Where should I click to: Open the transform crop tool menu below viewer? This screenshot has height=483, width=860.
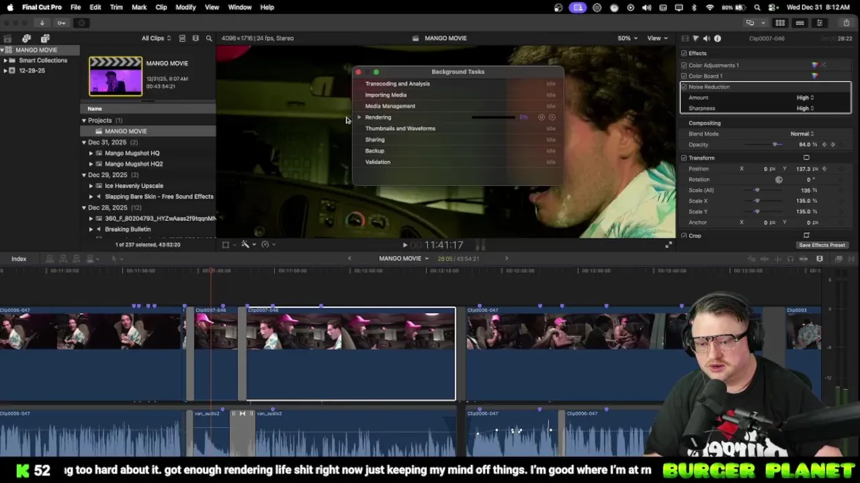tap(228, 244)
